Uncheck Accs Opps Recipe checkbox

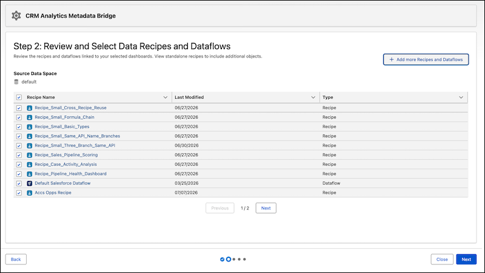(x=19, y=192)
